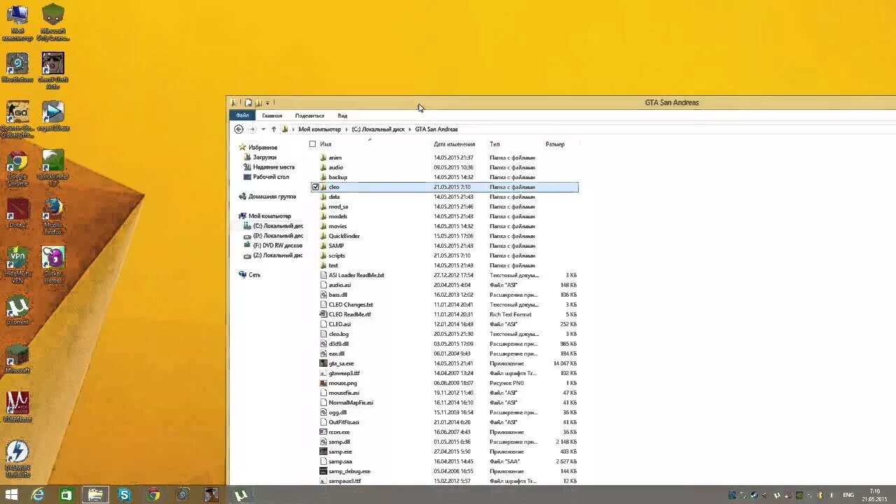
Task: Open the Файл ribbon tab
Action: tap(242, 115)
